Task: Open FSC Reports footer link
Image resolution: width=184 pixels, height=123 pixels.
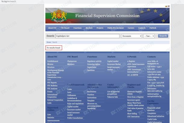Action: [x=52, y=83]
